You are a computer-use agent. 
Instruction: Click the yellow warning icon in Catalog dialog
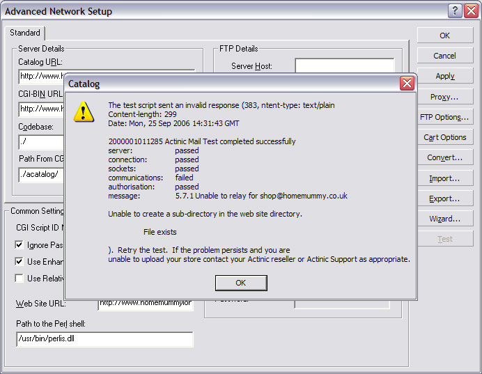[x=84, y=111]
